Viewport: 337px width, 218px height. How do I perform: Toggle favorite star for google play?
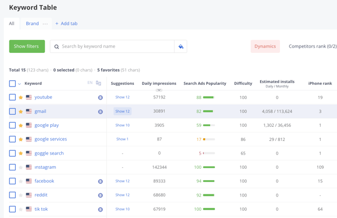[20, 125]
